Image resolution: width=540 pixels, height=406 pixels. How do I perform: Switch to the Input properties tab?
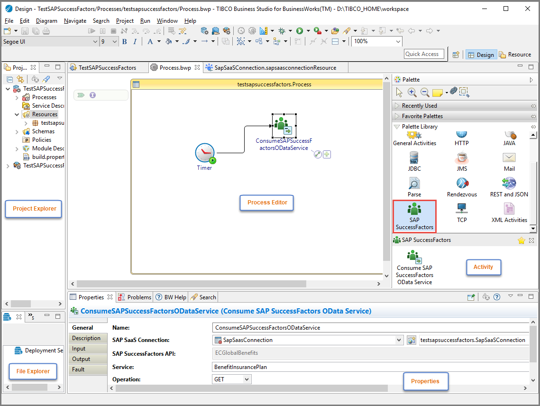pyautogui.click(x=79, y=349)
